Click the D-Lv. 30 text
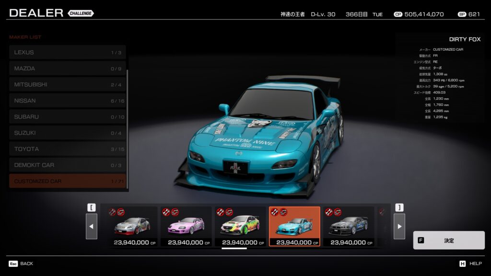491x276 pixels. pyautogui.click(x=323, y=14)
